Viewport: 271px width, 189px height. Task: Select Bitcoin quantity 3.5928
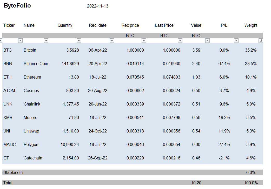(72, 50)
